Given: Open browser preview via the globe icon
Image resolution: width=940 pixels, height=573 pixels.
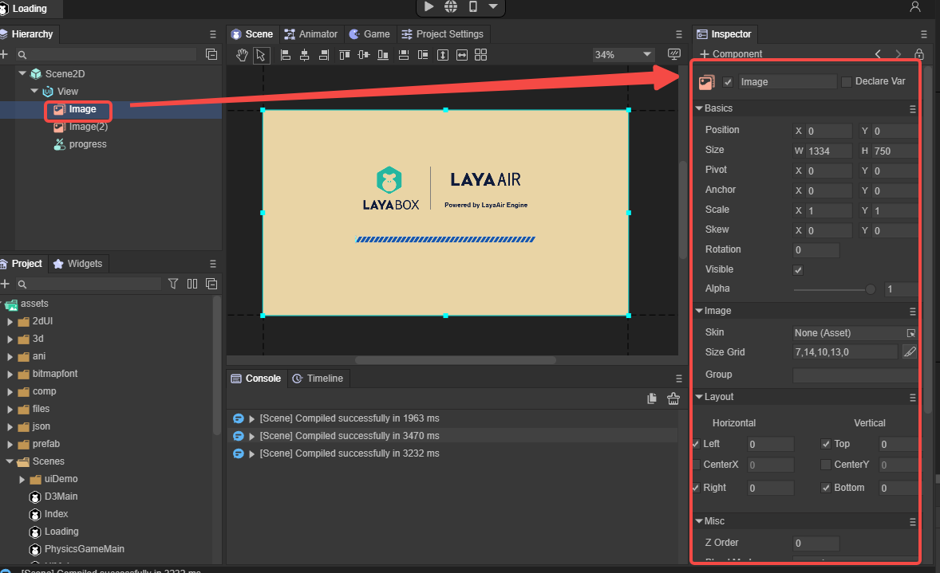Looking at the screenshot, I should pos(451,6).
